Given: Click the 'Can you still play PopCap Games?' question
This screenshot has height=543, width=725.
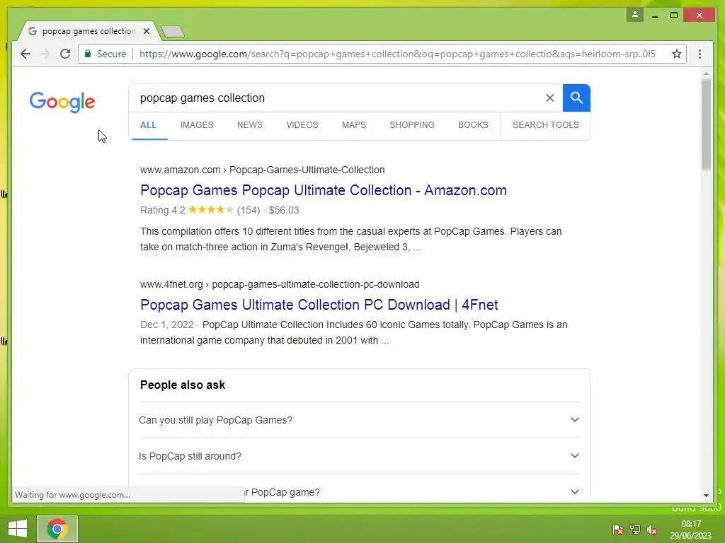Looking at the screenshot, I should click(x=215, y=420).
